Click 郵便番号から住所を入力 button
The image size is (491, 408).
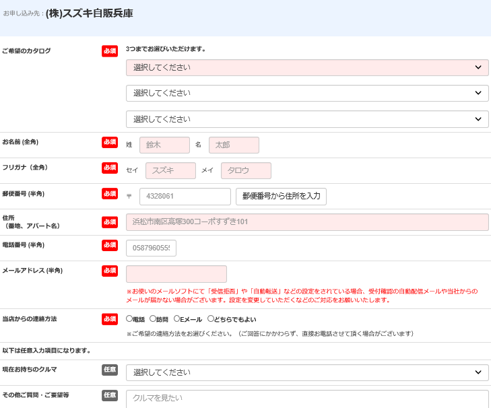282,197
